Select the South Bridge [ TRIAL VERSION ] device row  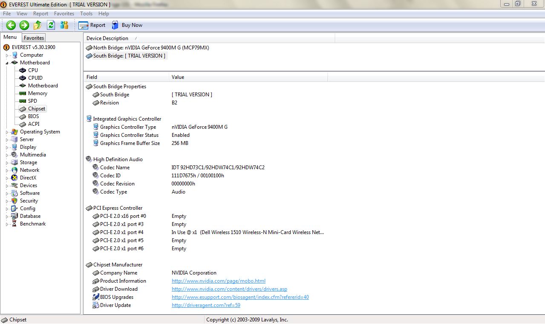pos(126,56)
